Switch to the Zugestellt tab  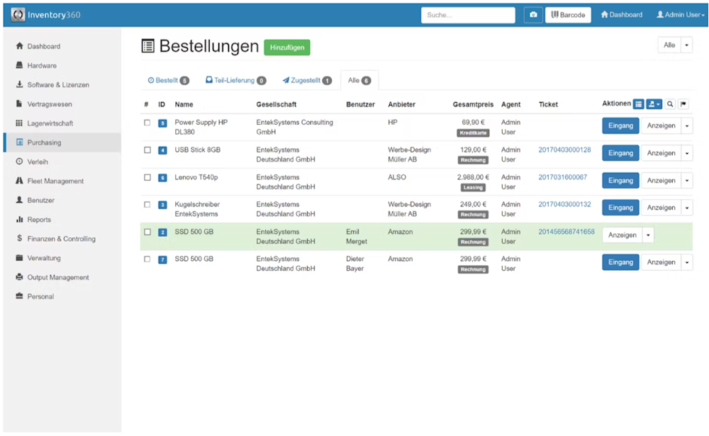click(306, 80)
